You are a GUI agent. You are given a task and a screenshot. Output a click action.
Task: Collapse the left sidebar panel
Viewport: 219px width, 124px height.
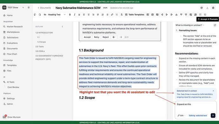29,8
